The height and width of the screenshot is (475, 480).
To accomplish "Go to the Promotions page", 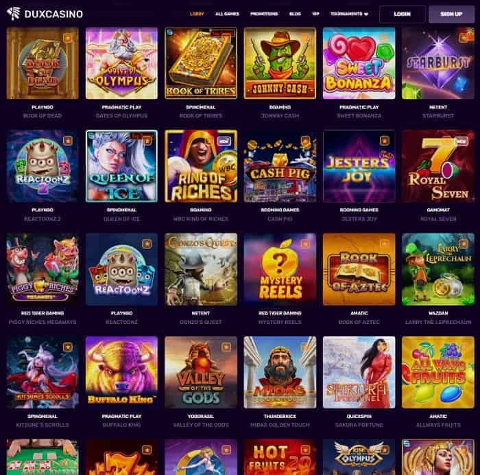I will (264, 14).
